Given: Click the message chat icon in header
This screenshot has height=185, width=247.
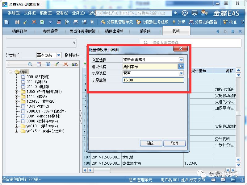Looking at the screenshot, I should click(x=195, y=13).
